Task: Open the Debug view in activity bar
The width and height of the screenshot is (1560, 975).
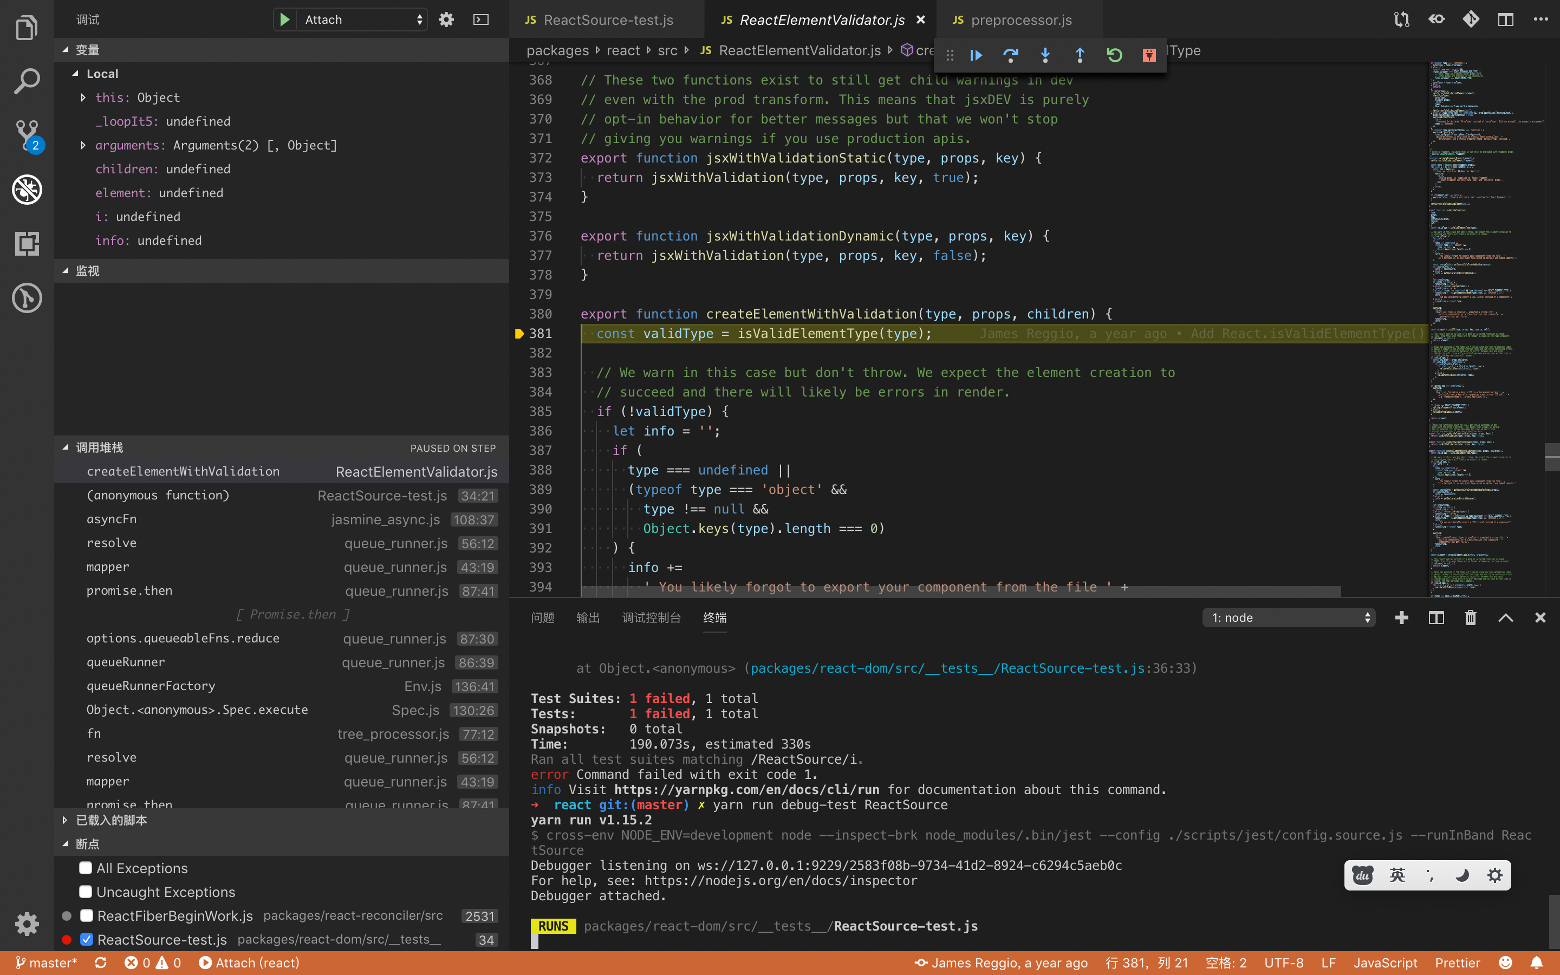Action: click(27, 190)
